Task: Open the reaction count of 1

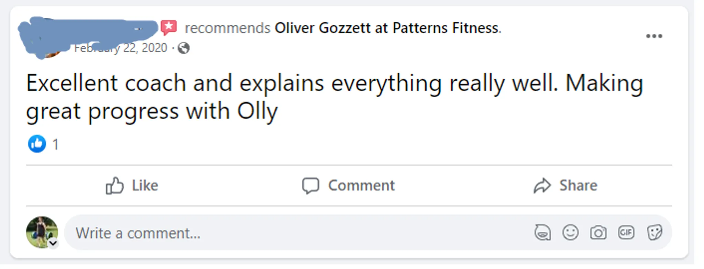Action: pyautogui.click(x=55, y=144)
